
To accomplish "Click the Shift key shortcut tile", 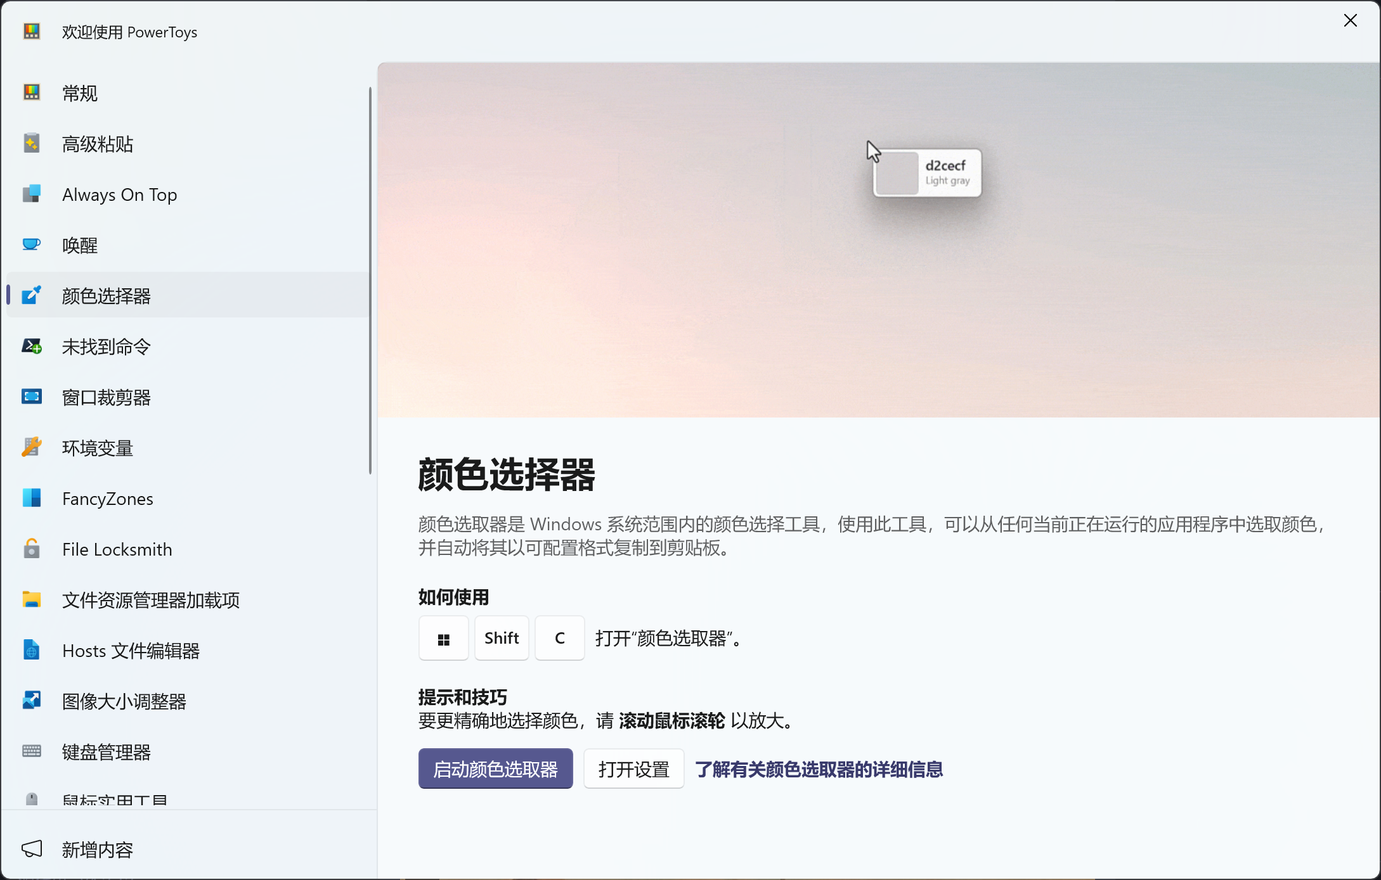I will [502, 638].
